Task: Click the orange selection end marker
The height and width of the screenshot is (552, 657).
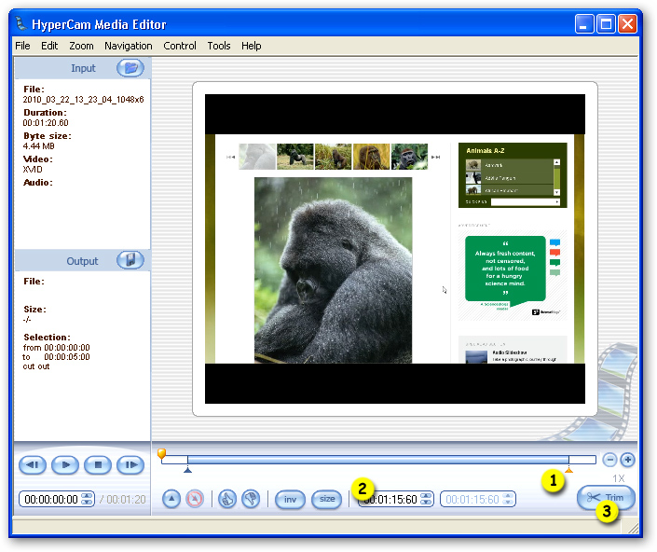Action: (x=568, y=470)
